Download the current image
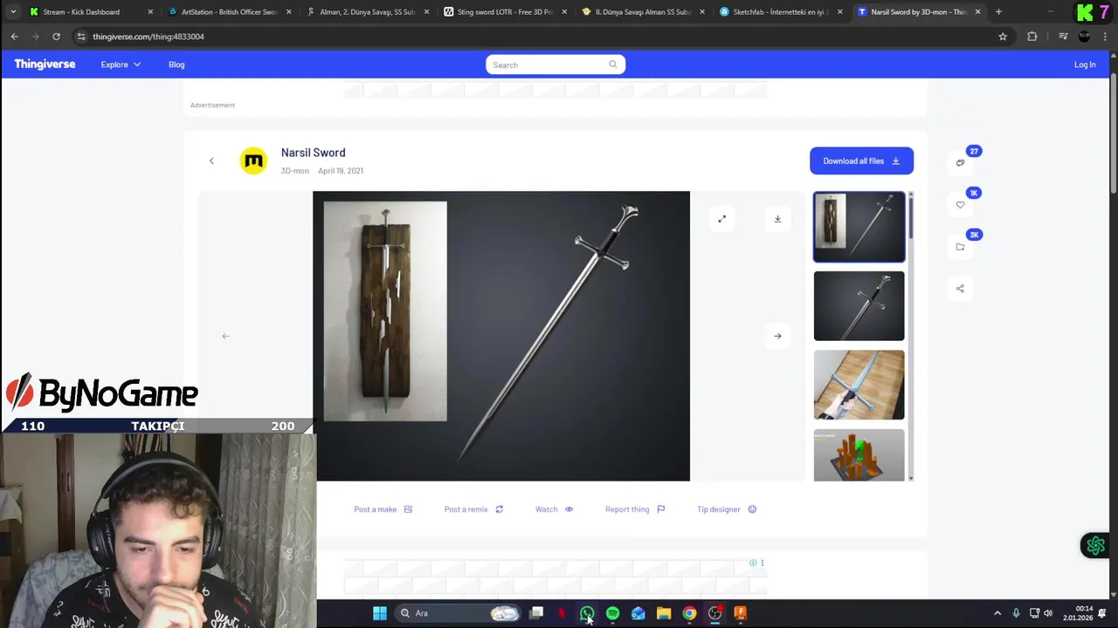This screenshot has height=628, width=1118. (777, 219)
